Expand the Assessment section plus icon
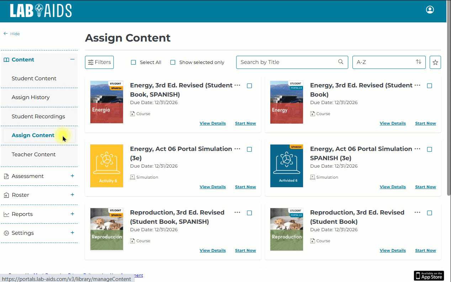The width and height of the screenshot is (451, 282). coord(72,176)
